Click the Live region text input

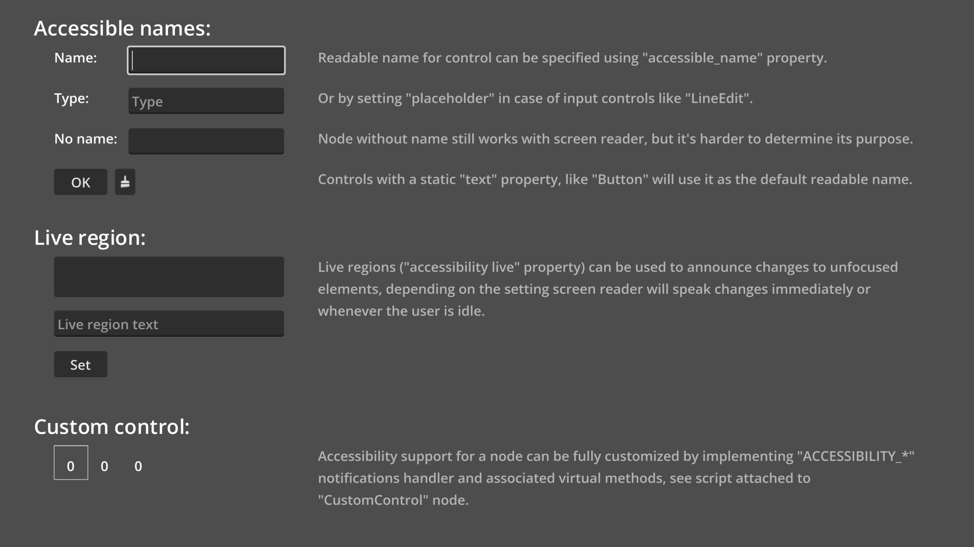[169, 324]
